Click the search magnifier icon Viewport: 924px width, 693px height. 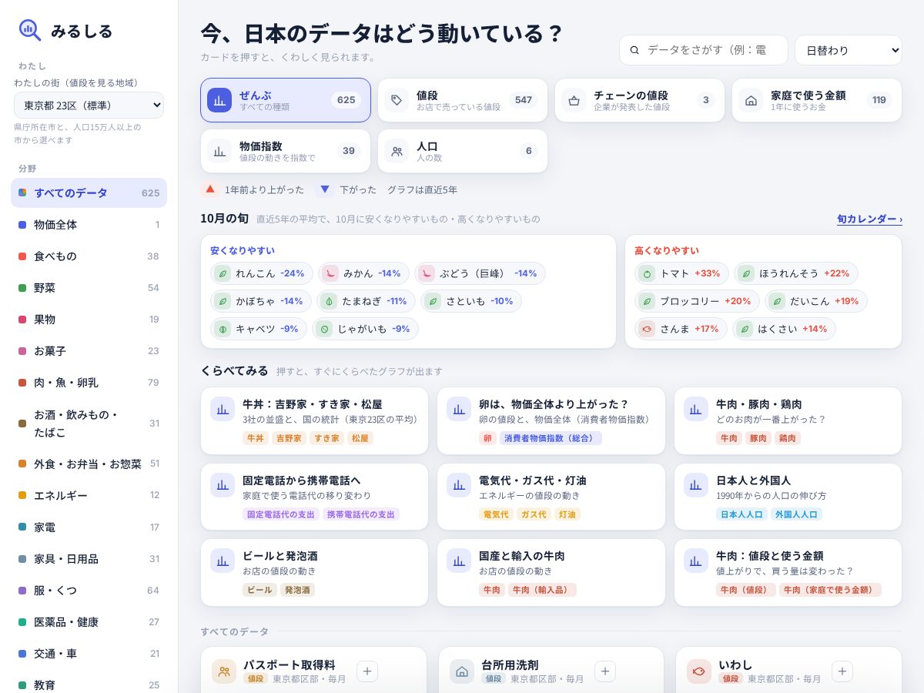pos(634,50)
